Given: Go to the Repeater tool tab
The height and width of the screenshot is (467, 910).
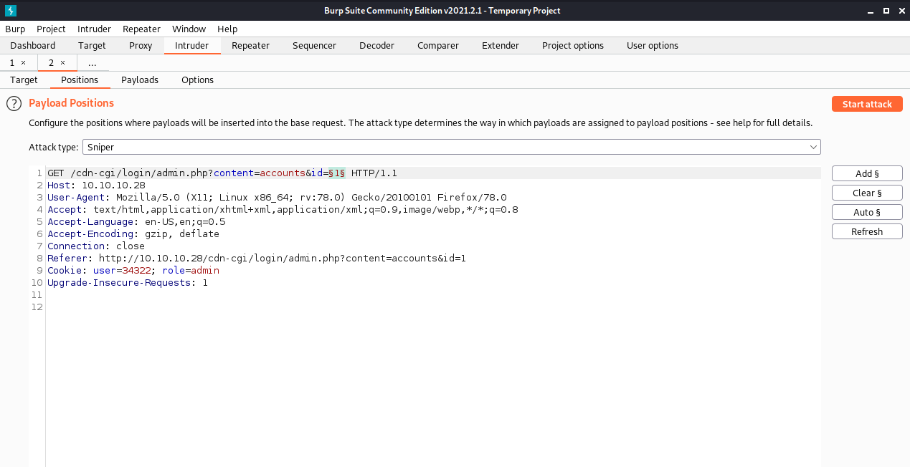Looking at the screenshot, I should tap(250, 46).
